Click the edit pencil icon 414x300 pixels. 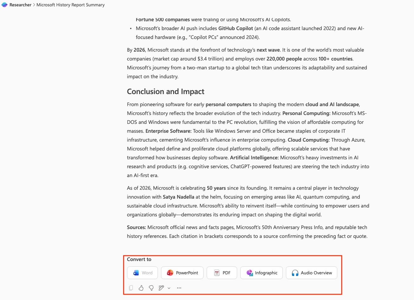[x=161, y=288]
